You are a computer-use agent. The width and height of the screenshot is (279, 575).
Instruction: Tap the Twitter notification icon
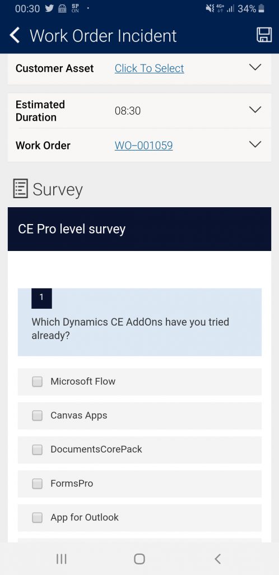(49, 8)
